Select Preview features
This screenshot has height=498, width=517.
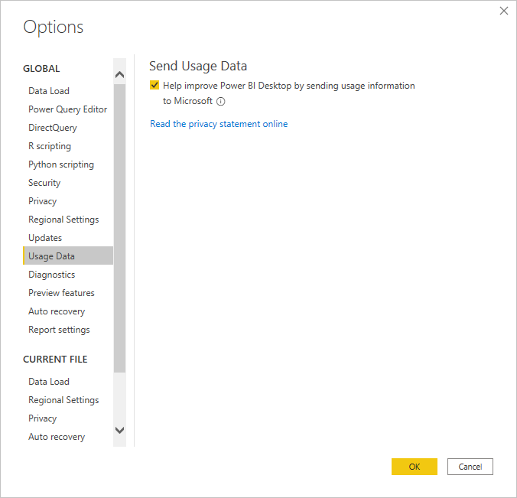point(61,293)
